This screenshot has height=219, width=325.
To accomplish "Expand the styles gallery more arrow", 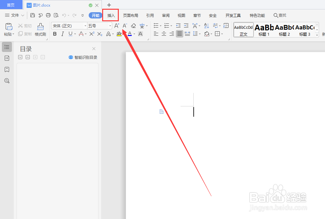I will 317,35.
